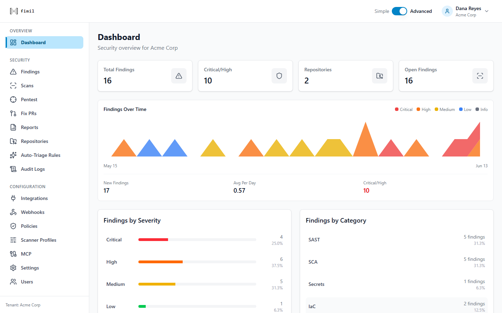502x313 pixels.
Task: Click the Avg Per Day value 0.57
Action: (x=239, y=191)
